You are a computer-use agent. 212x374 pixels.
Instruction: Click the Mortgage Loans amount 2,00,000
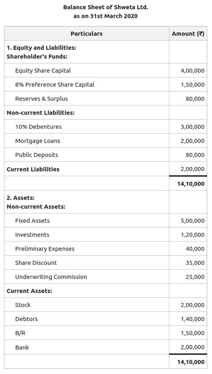192,141
